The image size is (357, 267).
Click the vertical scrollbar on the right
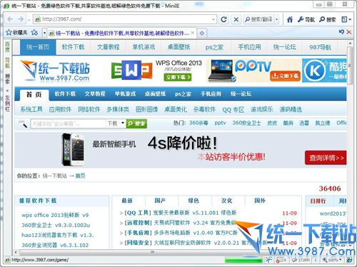coord(350,66)
